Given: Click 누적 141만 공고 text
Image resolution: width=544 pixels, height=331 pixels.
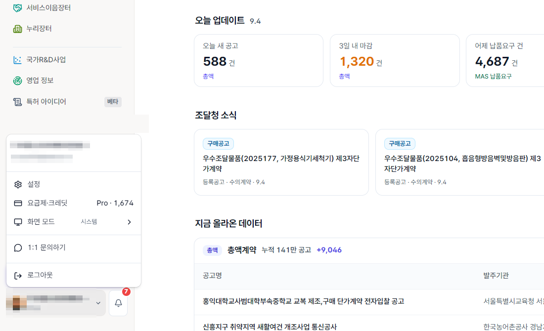Looking at the screenshot, I should coord(286,250).
